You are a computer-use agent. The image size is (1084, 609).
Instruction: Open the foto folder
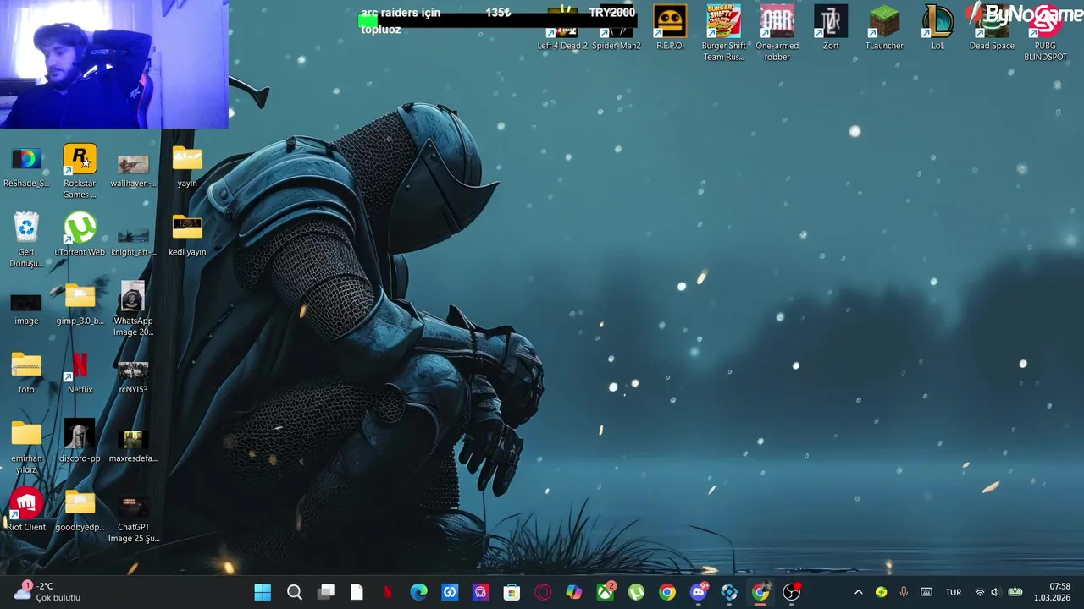click(26, 373)
